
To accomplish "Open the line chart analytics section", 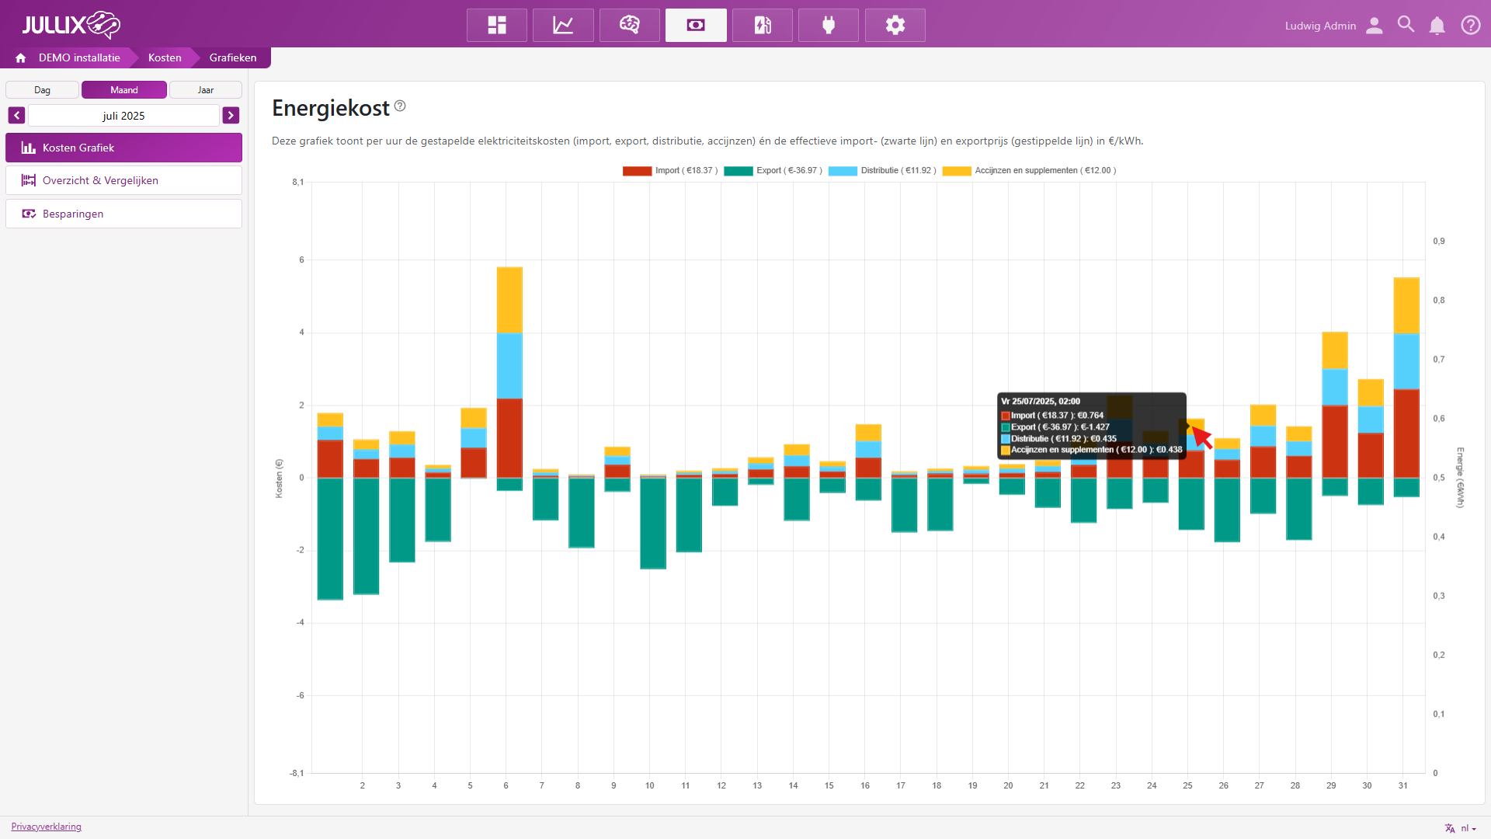I will click(563, 26).
